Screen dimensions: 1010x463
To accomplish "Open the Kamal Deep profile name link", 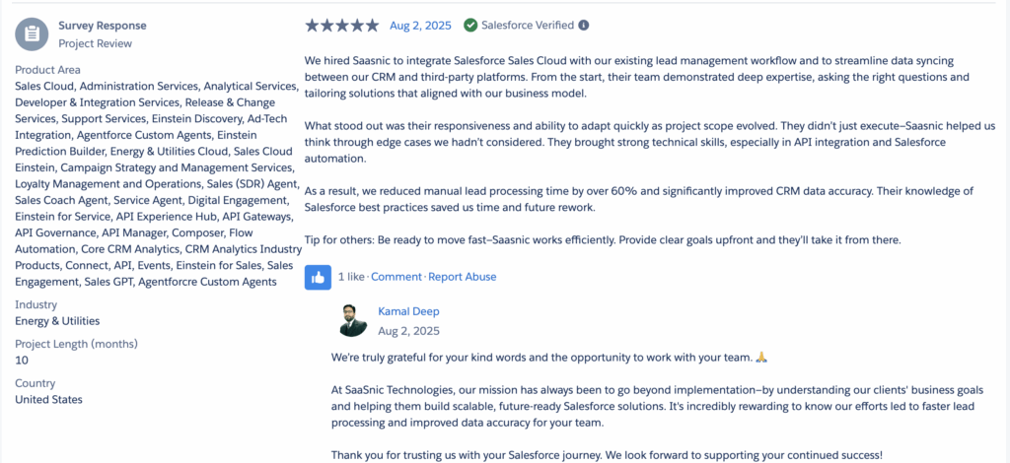I will (x=408, y=311).
